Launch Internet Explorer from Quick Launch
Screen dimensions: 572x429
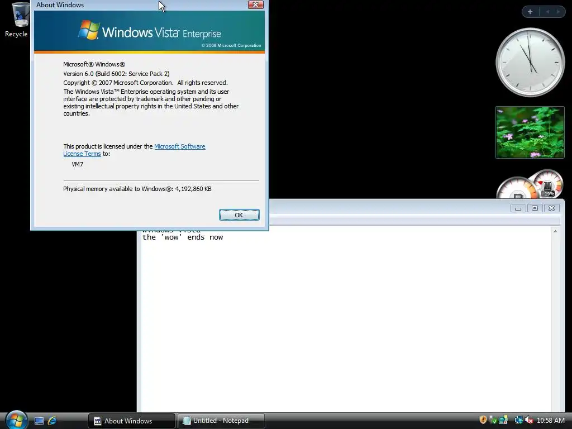[52, 421]
